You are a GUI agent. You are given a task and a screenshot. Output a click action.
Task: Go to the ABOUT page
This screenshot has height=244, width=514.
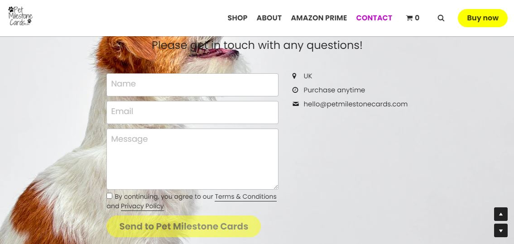pos(269,18)
